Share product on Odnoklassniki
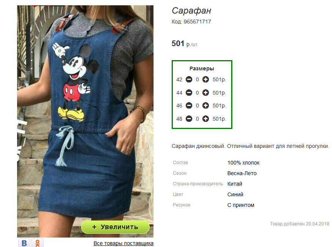This screenshot has width=332, height=247. [38, 243]
